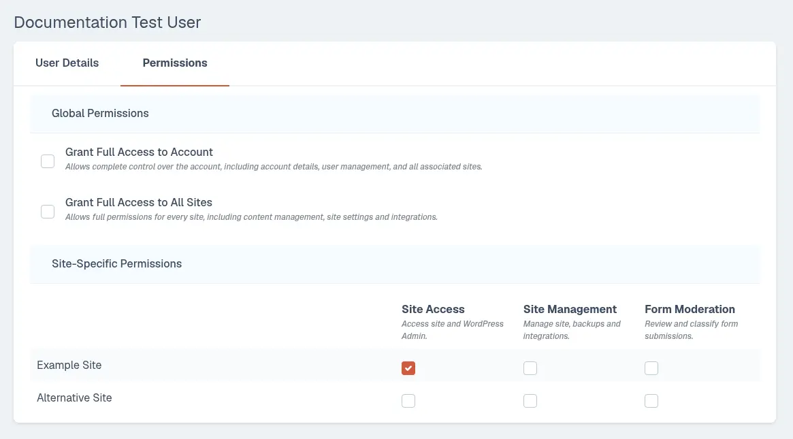
Task: Click the 'Example Site' row name
Action: (x=69, y=365)
